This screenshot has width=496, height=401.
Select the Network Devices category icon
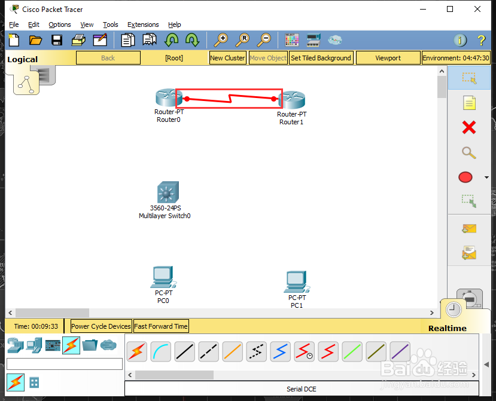point(16,345)
